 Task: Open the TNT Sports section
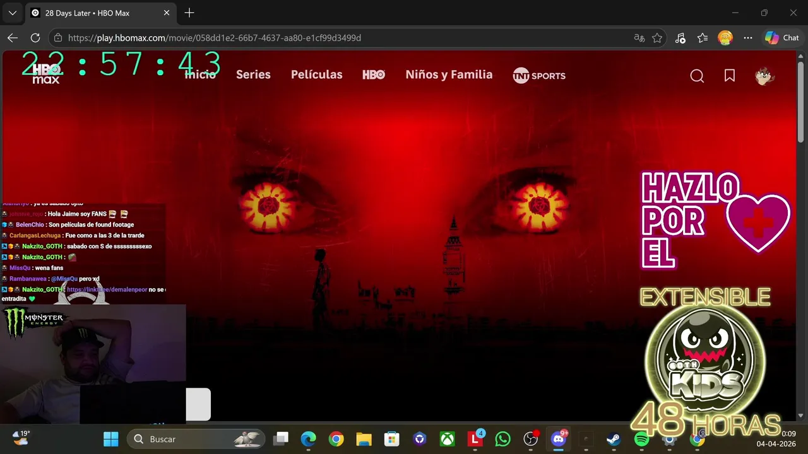tap(539, 75)
